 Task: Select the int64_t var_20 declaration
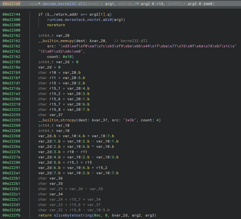click(x=54, y=36)
